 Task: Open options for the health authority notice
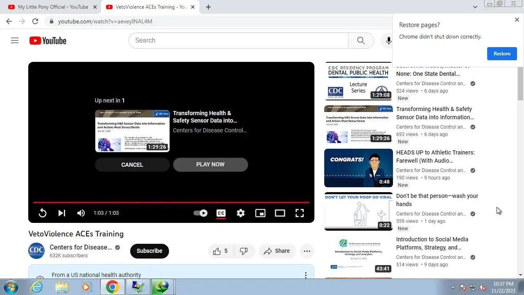pyautogui.click(x=305, y=275)
